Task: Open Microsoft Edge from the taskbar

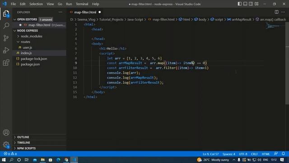Action: pos(58,160)
